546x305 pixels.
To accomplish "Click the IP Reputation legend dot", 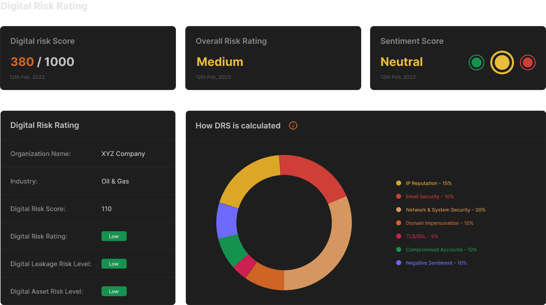I will (x=399, y=183).
